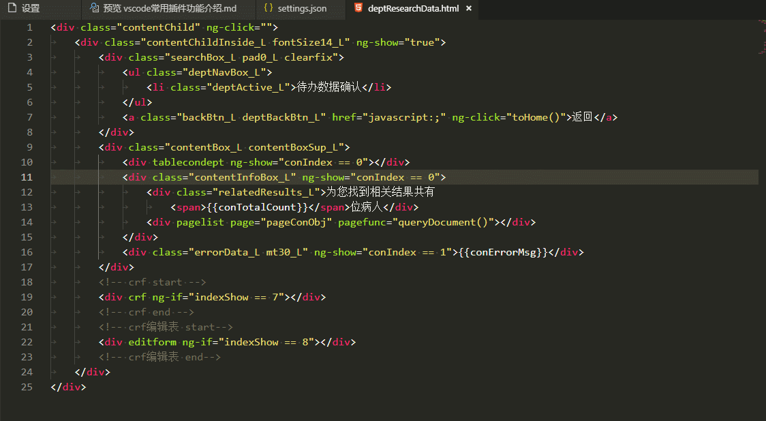Click the file icon on the 设置 tab

pyautogui.click(x=12, y=7)
